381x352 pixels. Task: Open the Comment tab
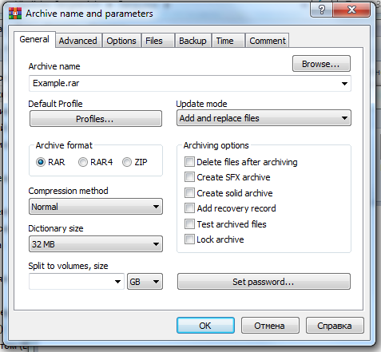268,41
